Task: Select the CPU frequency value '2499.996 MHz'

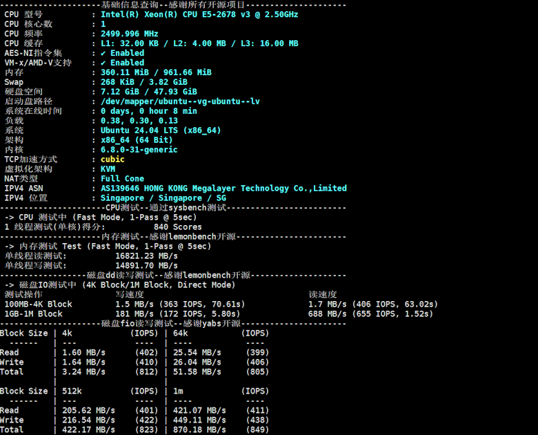Action: [x=130, y=34]
